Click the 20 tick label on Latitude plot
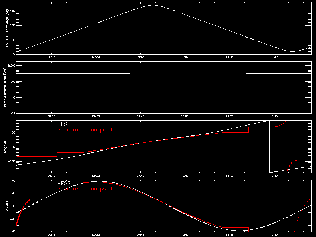This screenshot has width=316, height=237. click(14, 193)
